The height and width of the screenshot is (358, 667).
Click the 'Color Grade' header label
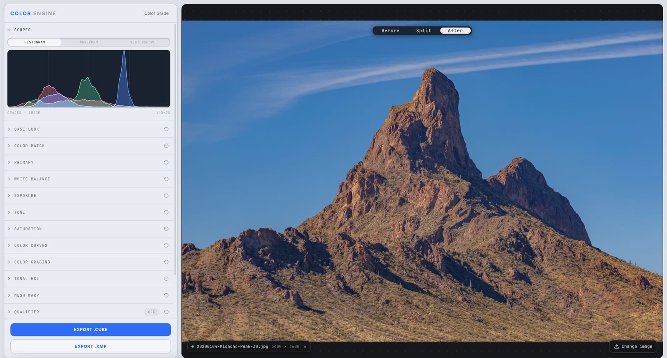(x=157, y=13)
